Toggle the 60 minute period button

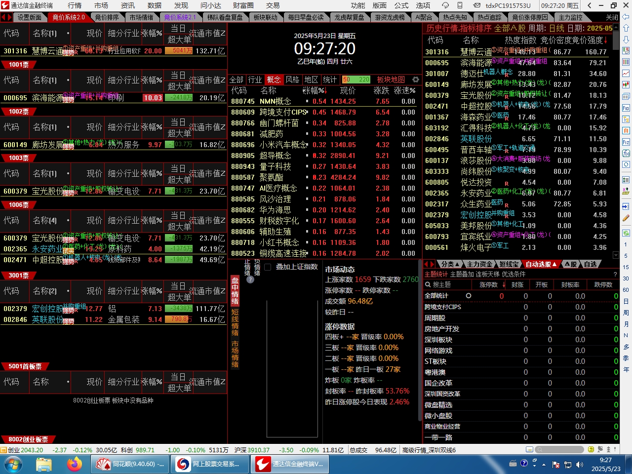pyautogui.click(x=626, y=290)
